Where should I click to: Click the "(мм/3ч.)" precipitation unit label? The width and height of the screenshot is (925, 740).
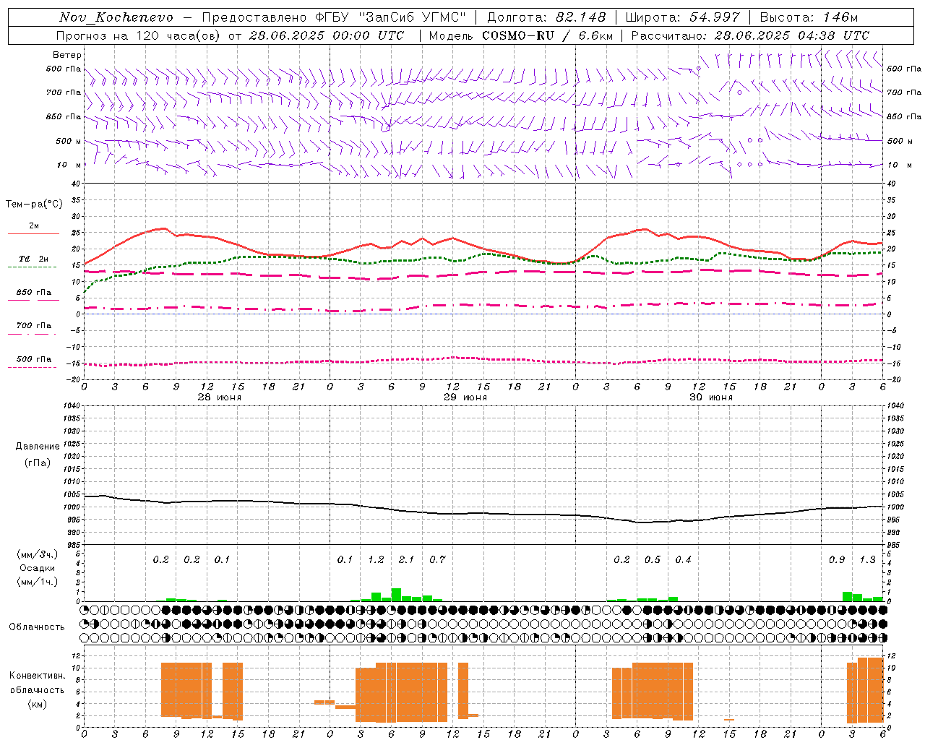click(38, 554)
